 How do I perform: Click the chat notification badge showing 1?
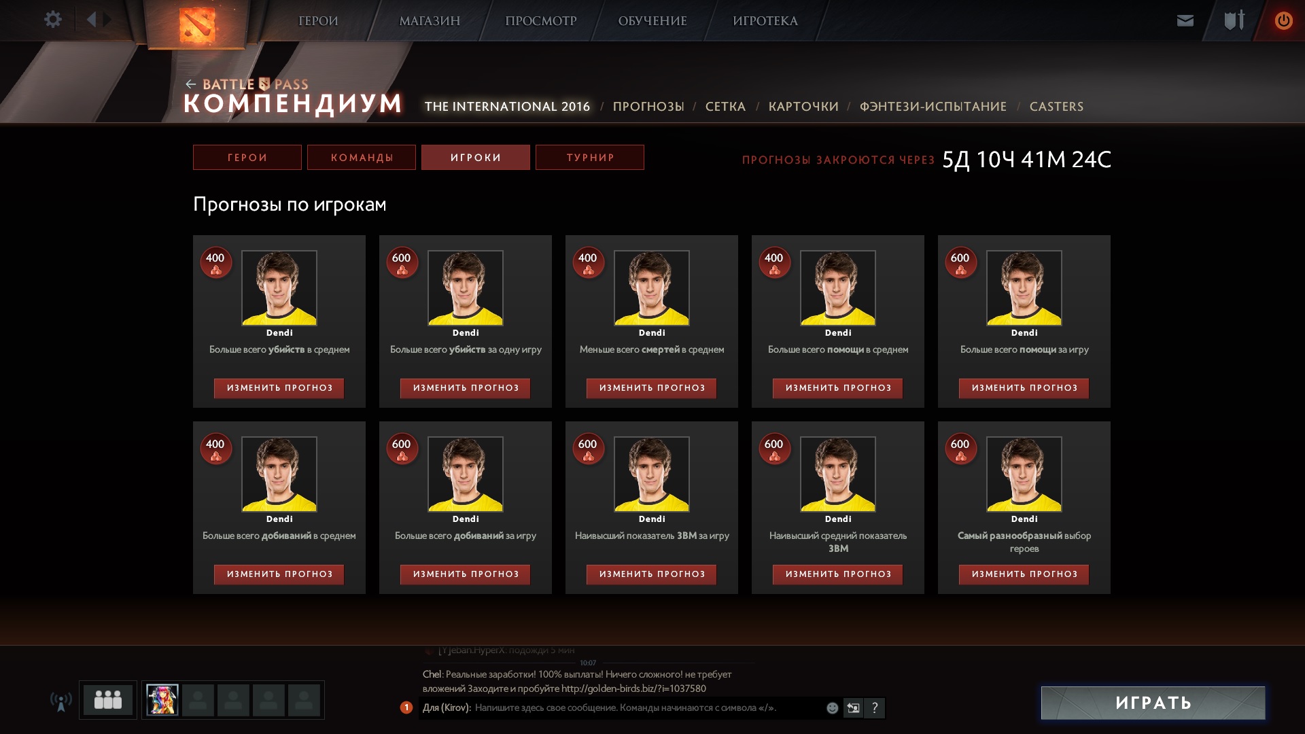[406, 707]
